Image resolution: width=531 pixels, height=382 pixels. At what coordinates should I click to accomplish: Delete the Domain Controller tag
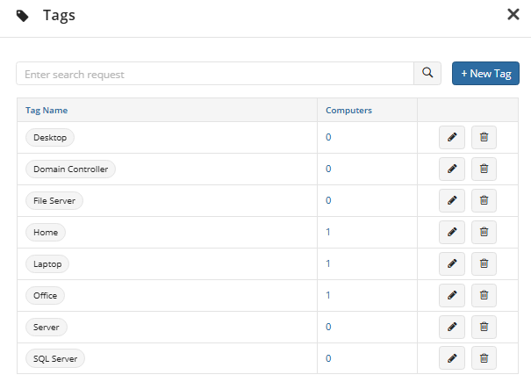pos(484,169)
